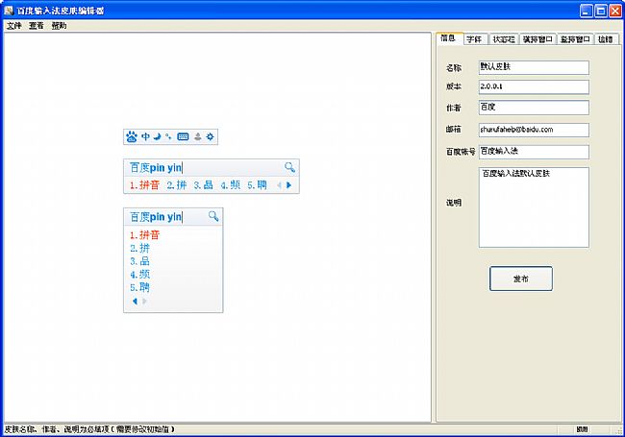This screenshot has height=437, width=625.
Task: Switch to the 竖排窗口 tab
Action: [x=575, y=39]
